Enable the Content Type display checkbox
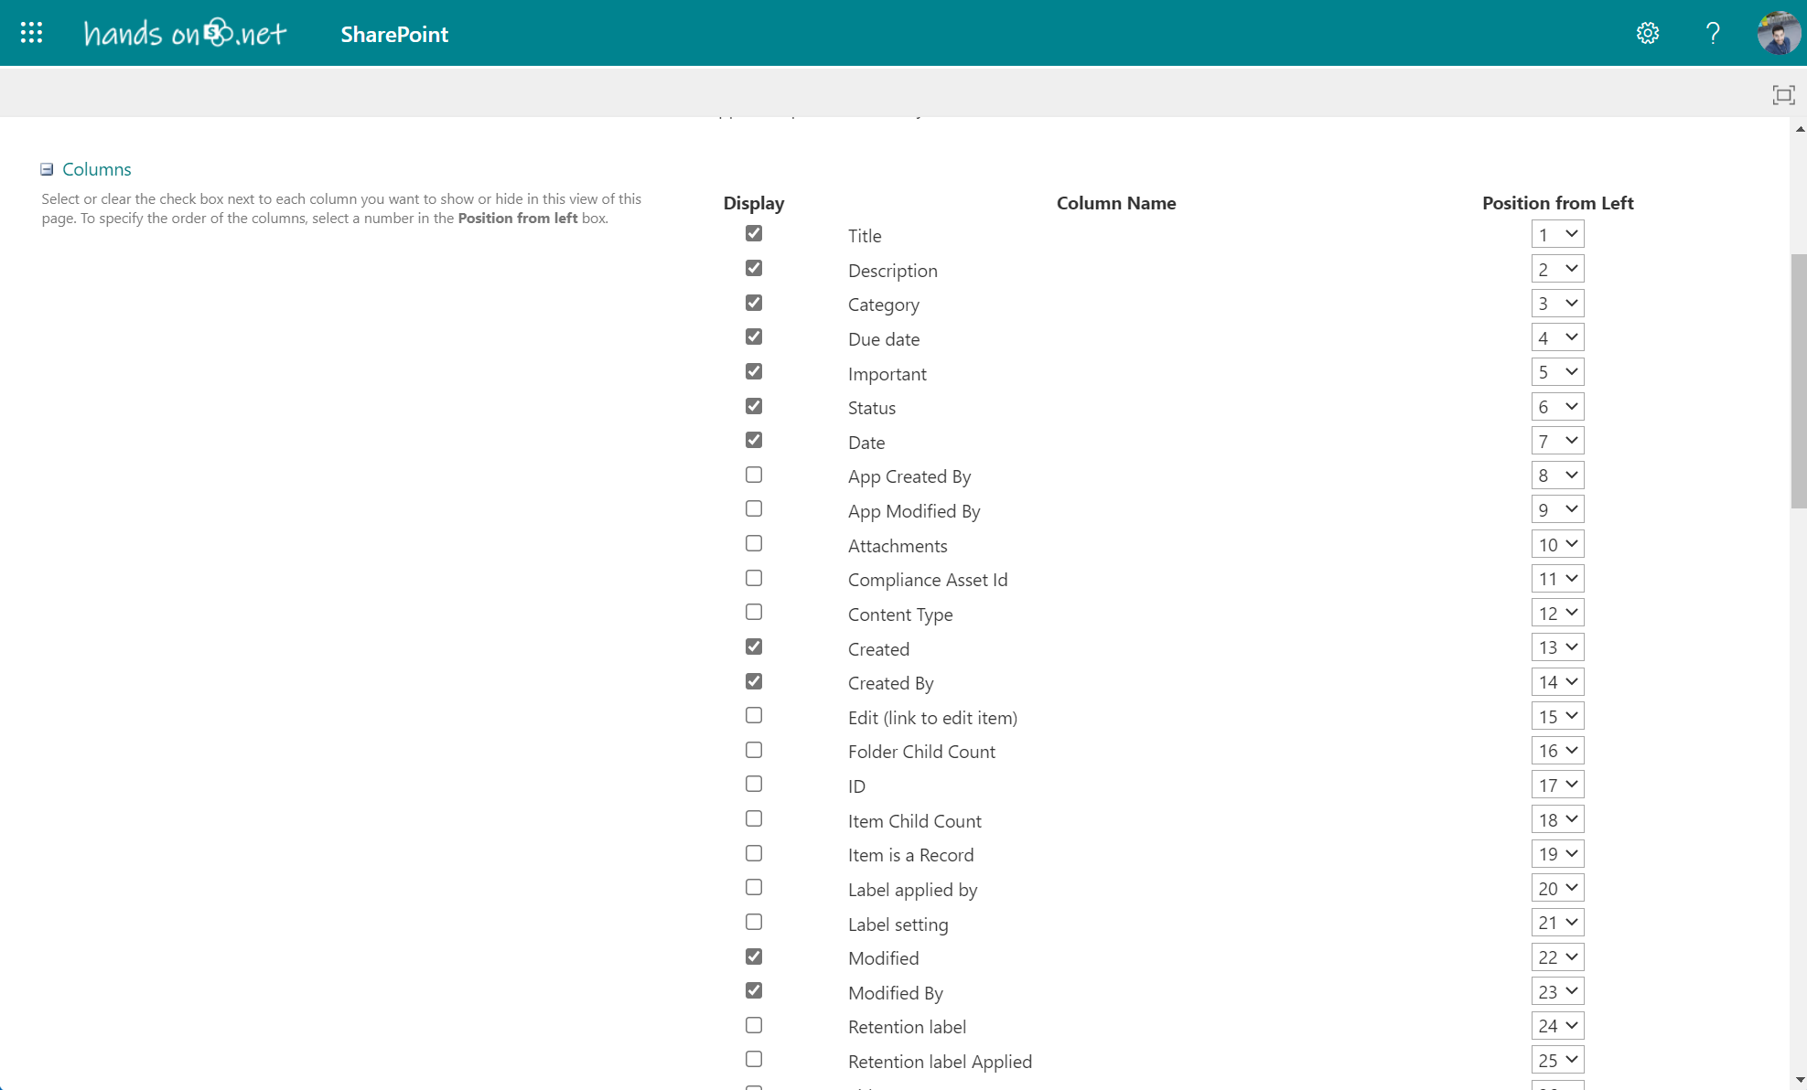 tap(754, 612)
